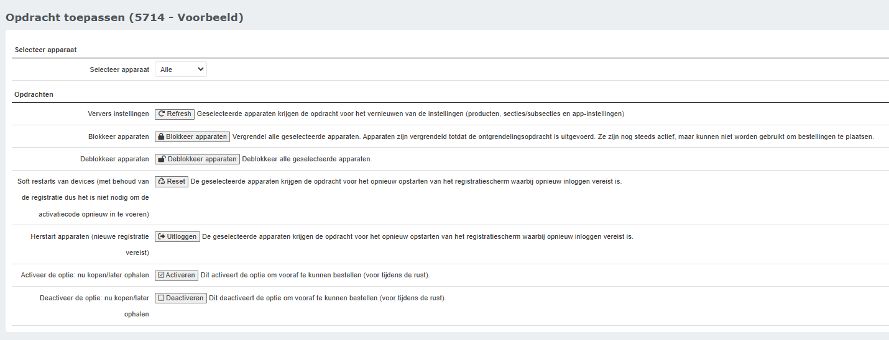
Task: Click the checked box icon on Activeren
Action: [x=161, y=275]
